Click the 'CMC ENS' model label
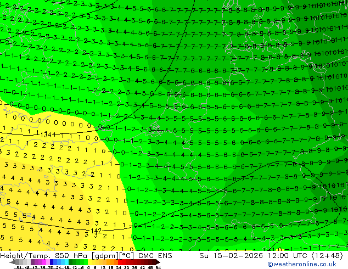The width and height of the screenshot is (348, 269). point(155,256)
